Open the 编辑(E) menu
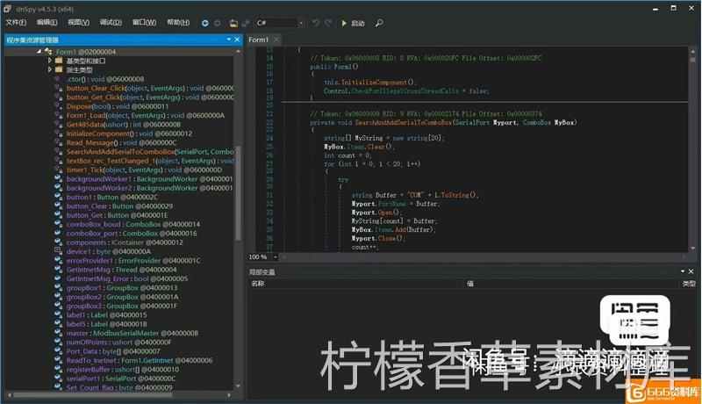This screenshot has height=404, width=702. pos(47,22)
